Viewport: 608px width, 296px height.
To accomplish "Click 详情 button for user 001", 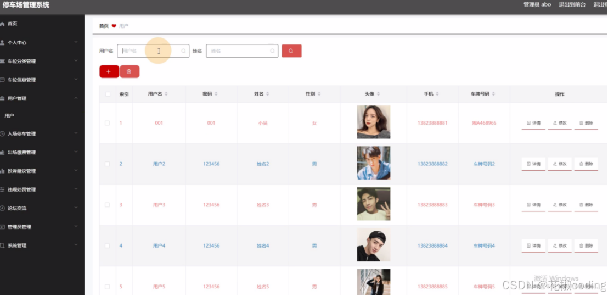I will 533,123.
